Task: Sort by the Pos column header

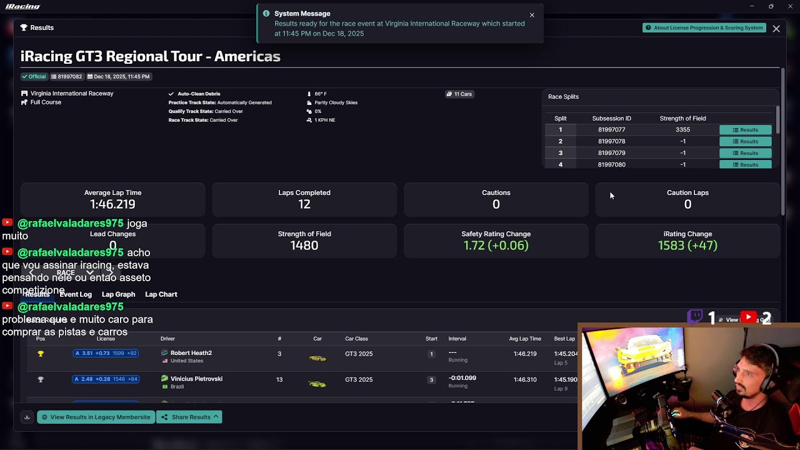Action: point(41,339)
